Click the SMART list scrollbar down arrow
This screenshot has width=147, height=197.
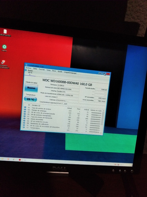tap(101, 133)
